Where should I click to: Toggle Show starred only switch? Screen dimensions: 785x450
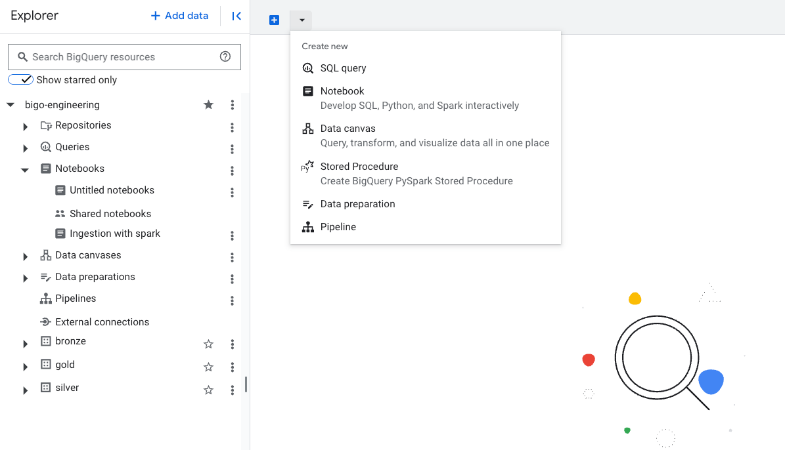coord(20,79)
